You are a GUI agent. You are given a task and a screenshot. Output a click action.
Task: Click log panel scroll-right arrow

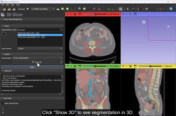click(x=60, y=94)
